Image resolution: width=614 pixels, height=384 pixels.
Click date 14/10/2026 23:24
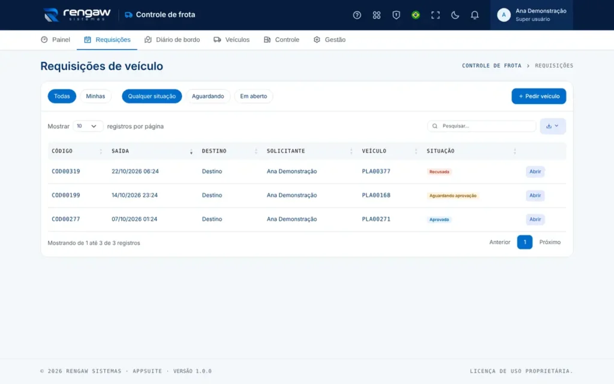click(135, 195)
